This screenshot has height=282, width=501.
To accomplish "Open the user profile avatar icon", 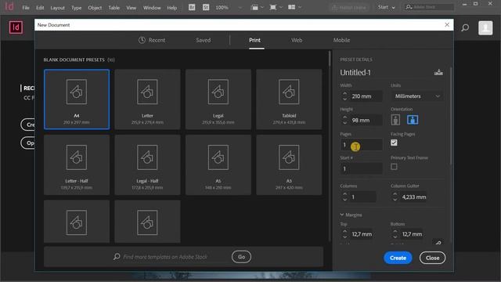I will point(485,28).
